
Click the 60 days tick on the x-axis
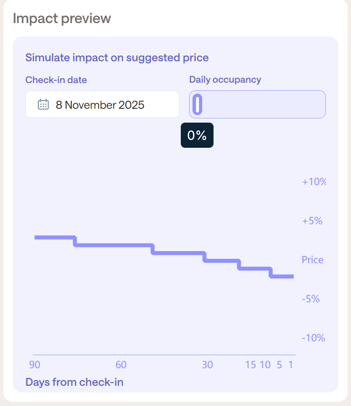click(121, 364)
